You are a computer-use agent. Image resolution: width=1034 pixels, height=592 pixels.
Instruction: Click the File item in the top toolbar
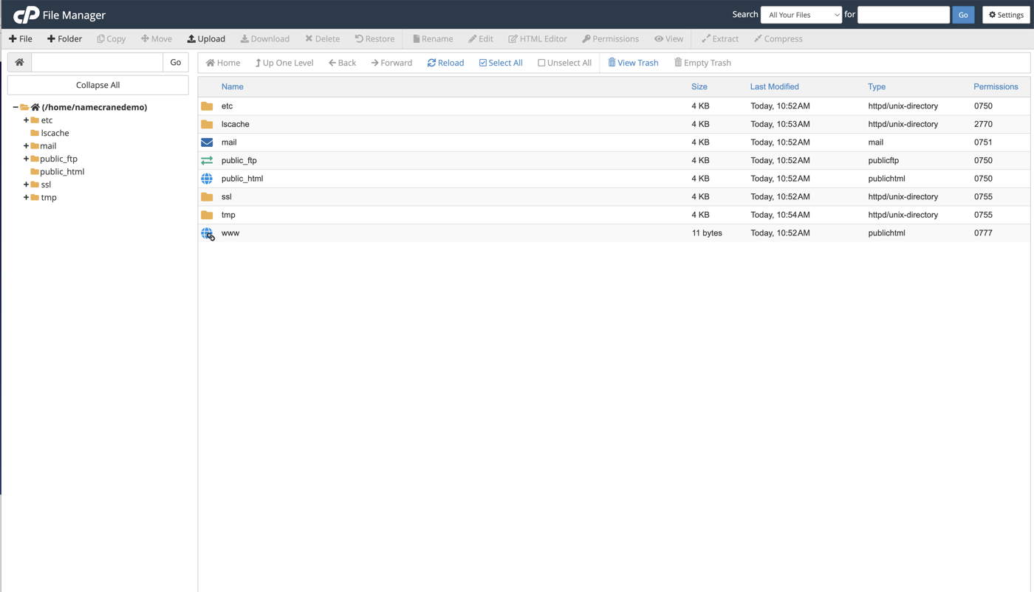click(20, 38)
